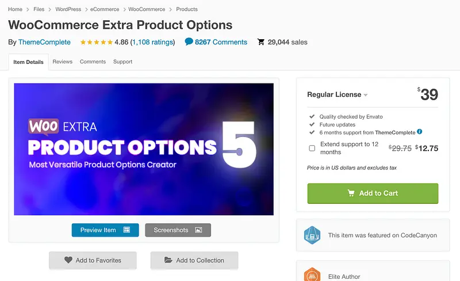The width and height of the screenshot is (460, 281).
Task: Enable Extend support to 12 months checkbox
Action: pyautogui.click(x=312, y=148)
